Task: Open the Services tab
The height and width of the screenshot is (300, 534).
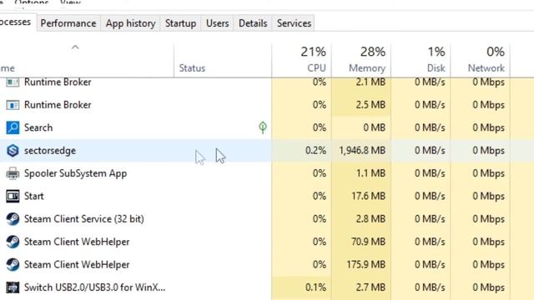Action: [x=294, y=23]
